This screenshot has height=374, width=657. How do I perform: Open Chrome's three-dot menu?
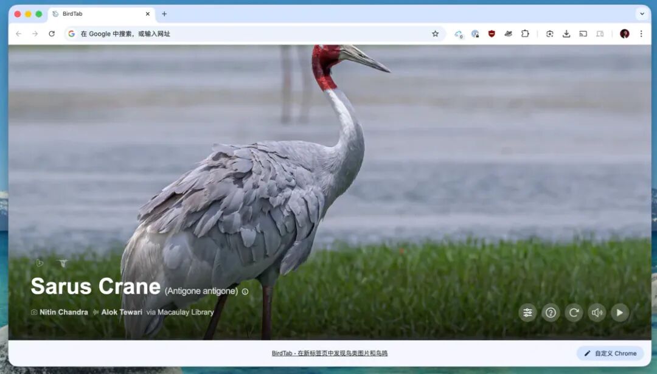click(641, 34)
